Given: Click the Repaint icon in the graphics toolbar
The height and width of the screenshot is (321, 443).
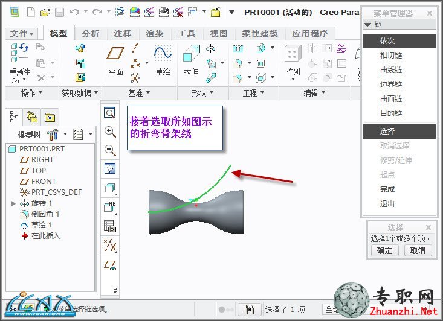Looking at the screenshot, I should click(110, 169).
